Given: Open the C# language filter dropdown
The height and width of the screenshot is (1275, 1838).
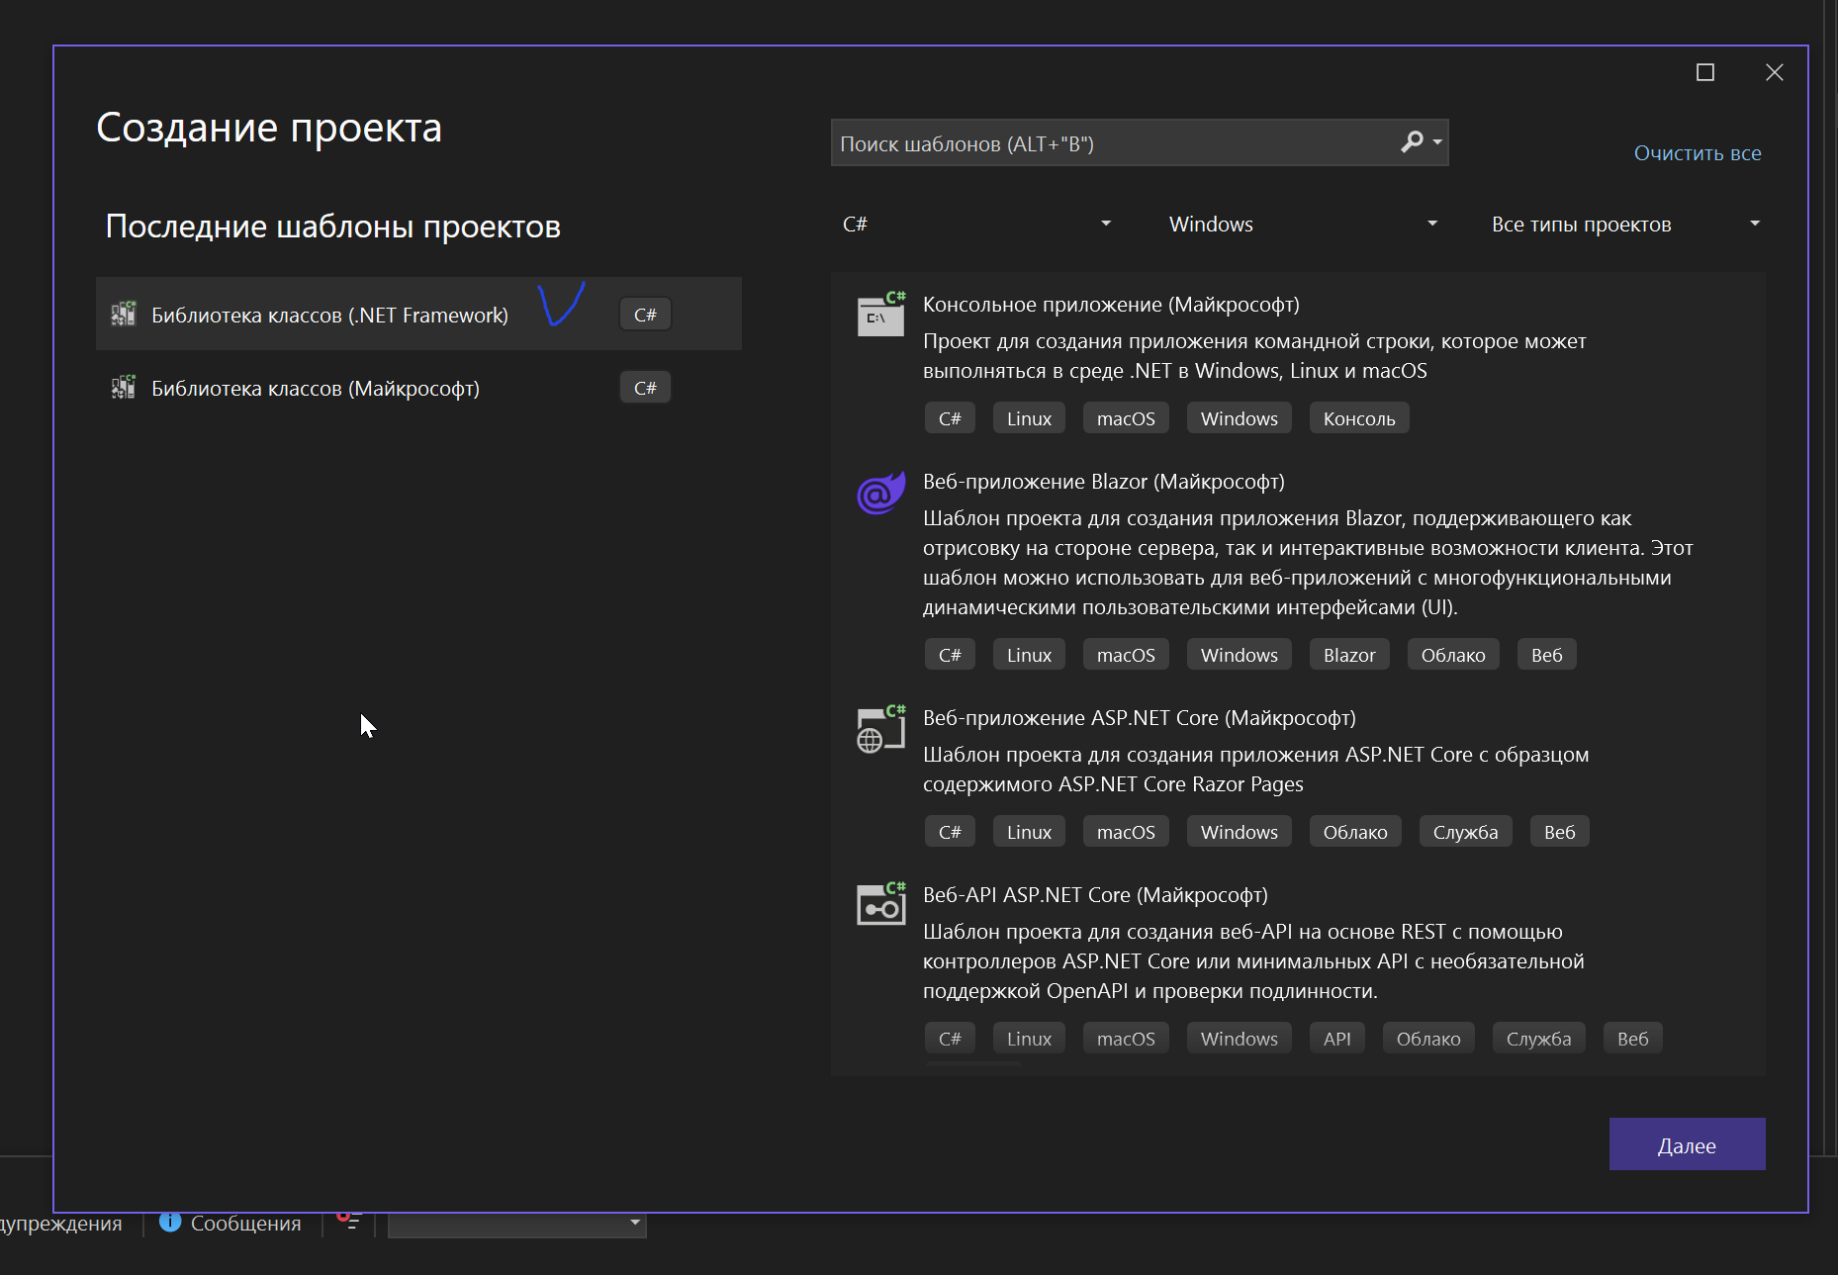Looking at the screenshot, I should [x=976, y=225].
